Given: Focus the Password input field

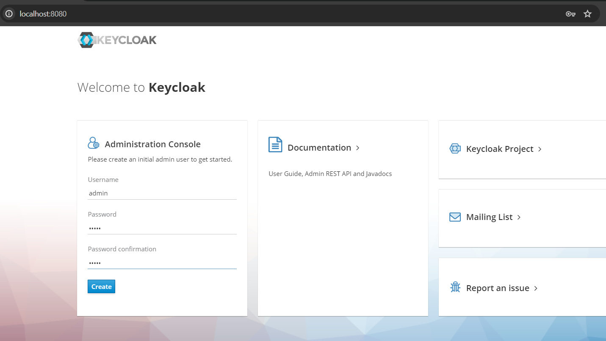Looking at the screenshot, I should coord(162,228).
